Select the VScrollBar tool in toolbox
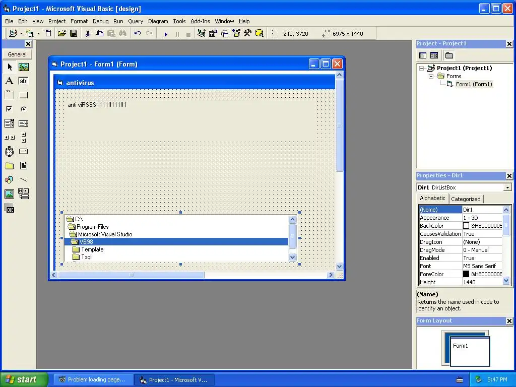The height and width of the screenshot is (387, 516). click(23, 138)
